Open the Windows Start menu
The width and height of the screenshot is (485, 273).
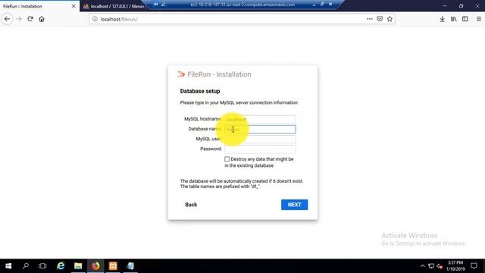8,266
